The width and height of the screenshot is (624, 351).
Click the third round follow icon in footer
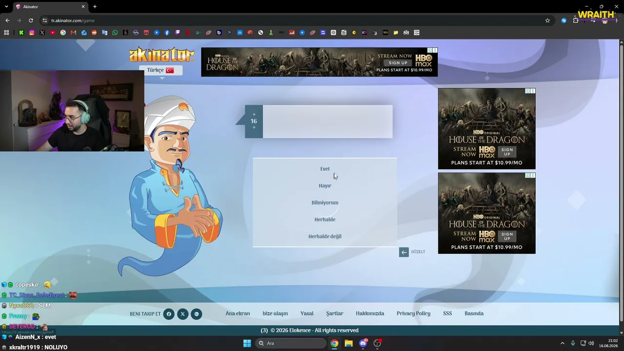[196, 314]
